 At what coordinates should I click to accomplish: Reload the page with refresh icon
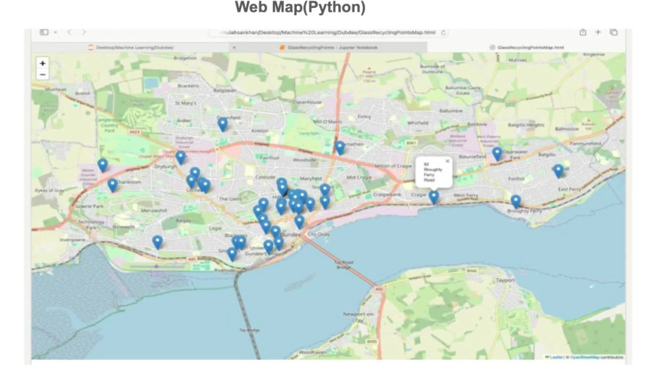[444, 32]
